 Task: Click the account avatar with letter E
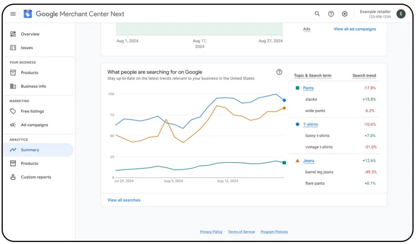pyautogui.click(x=401, y=14)
